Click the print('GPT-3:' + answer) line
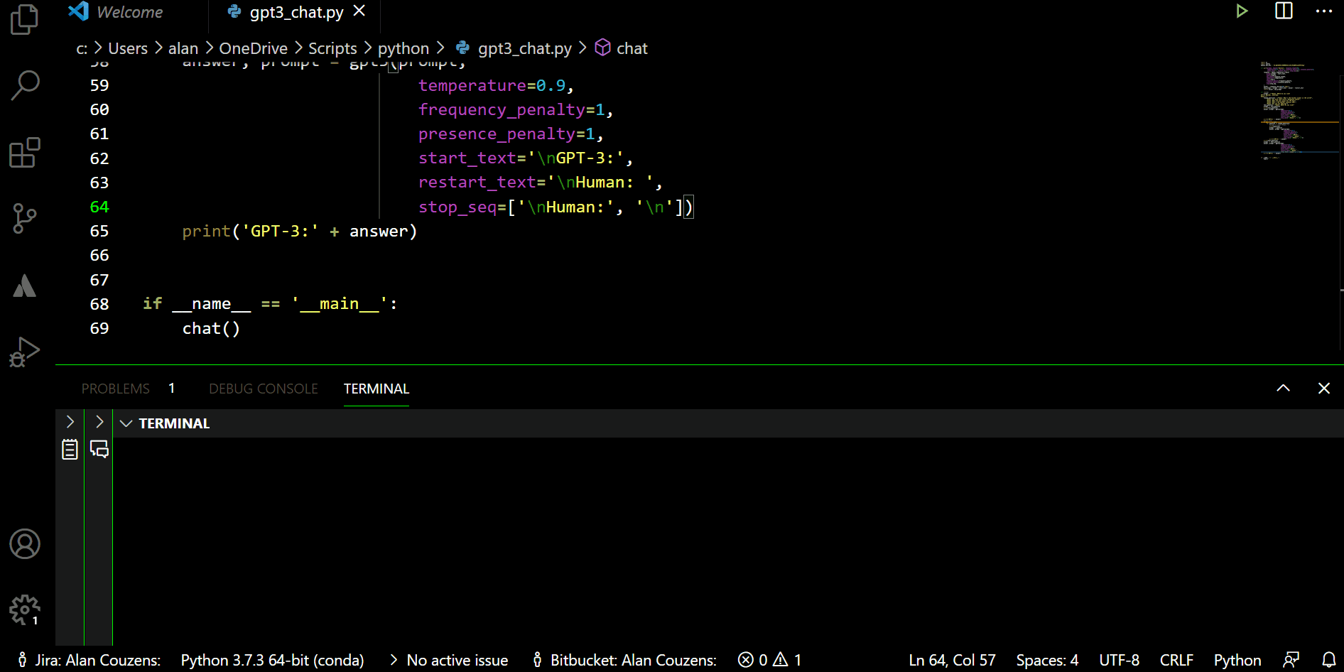Viewport: 1344px width, 672px height. (x=299, y=231)
